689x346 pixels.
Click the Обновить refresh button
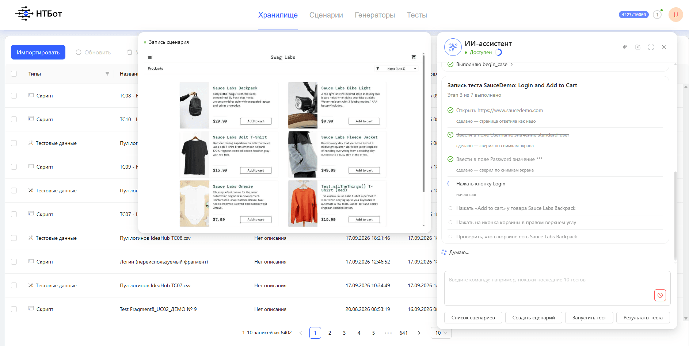click(93, 52)
